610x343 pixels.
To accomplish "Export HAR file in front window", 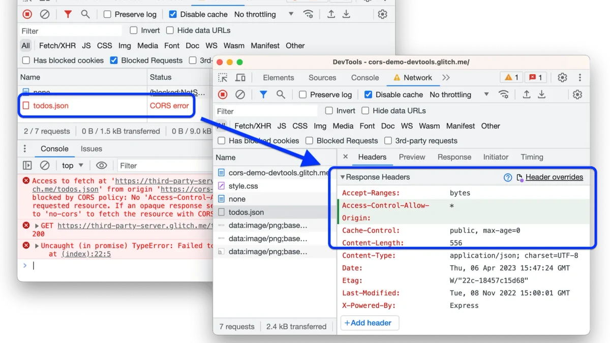I will 541,95.
